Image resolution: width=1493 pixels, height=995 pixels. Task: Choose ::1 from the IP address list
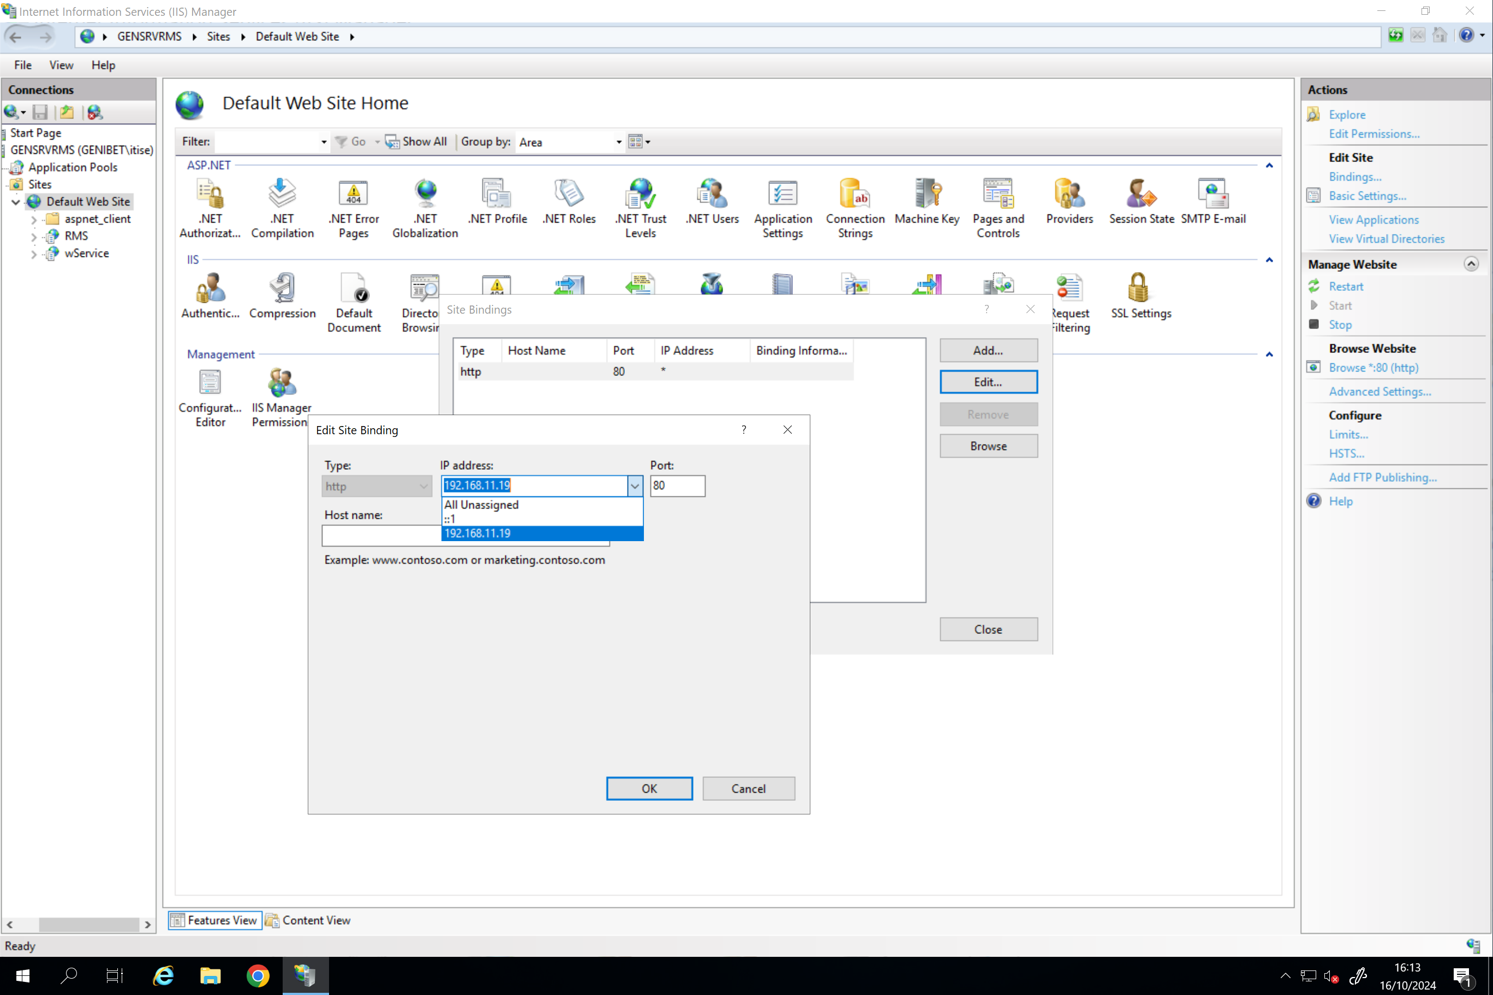pyautogui.click(x=542, y=518)
